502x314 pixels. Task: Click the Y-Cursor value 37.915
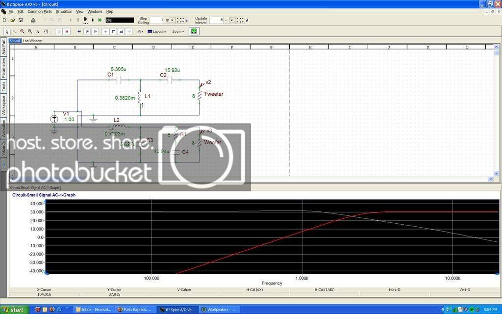114,294
